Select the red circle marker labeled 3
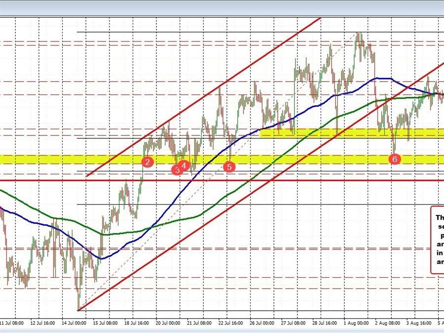444x333 pixels. tap(178, 170)
